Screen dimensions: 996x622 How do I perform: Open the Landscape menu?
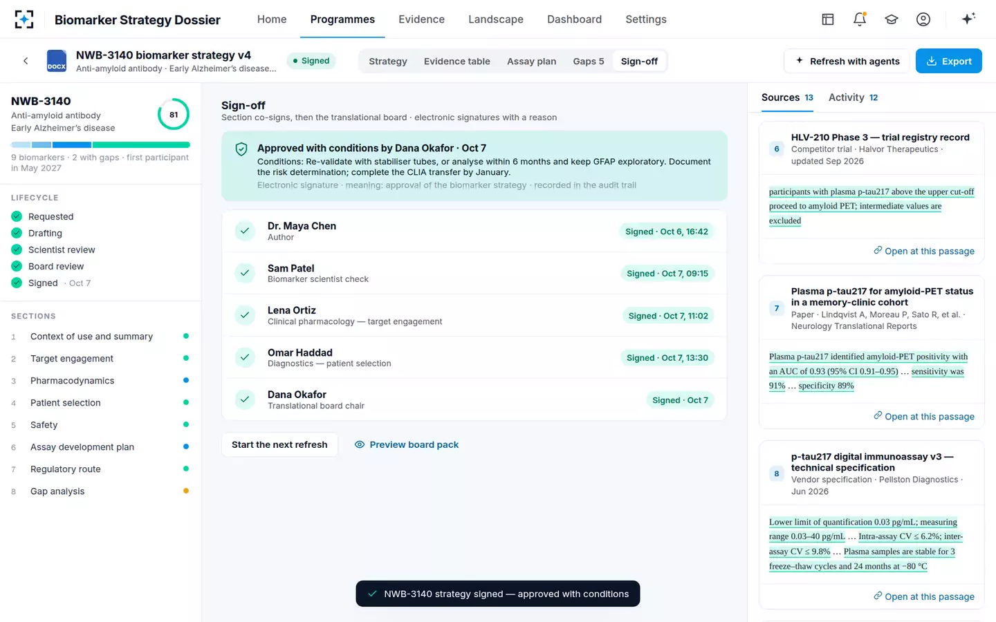point(496,19)
